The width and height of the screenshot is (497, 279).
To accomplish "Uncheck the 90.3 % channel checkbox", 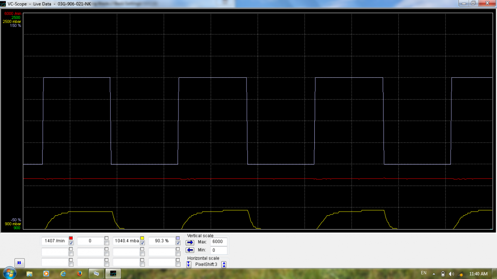I will click(x=178, y=243).
